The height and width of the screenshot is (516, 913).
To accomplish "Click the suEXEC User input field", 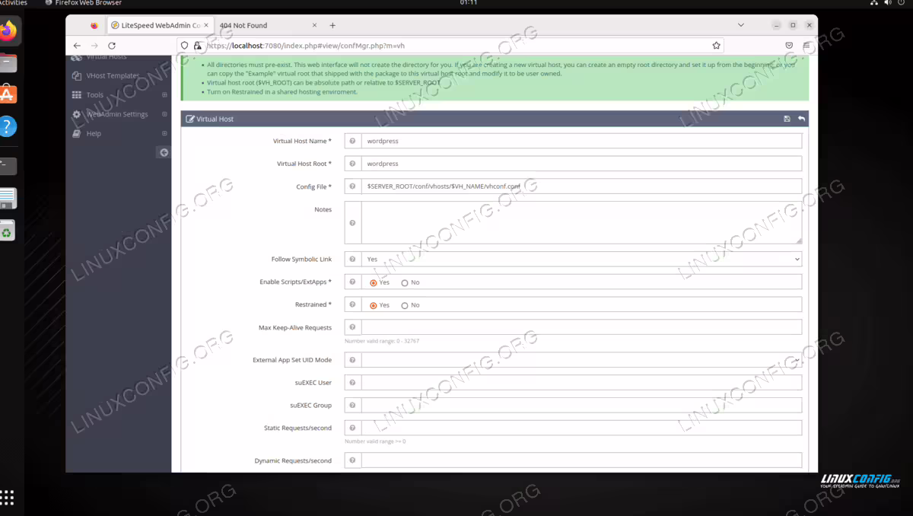I will [581, 383].
